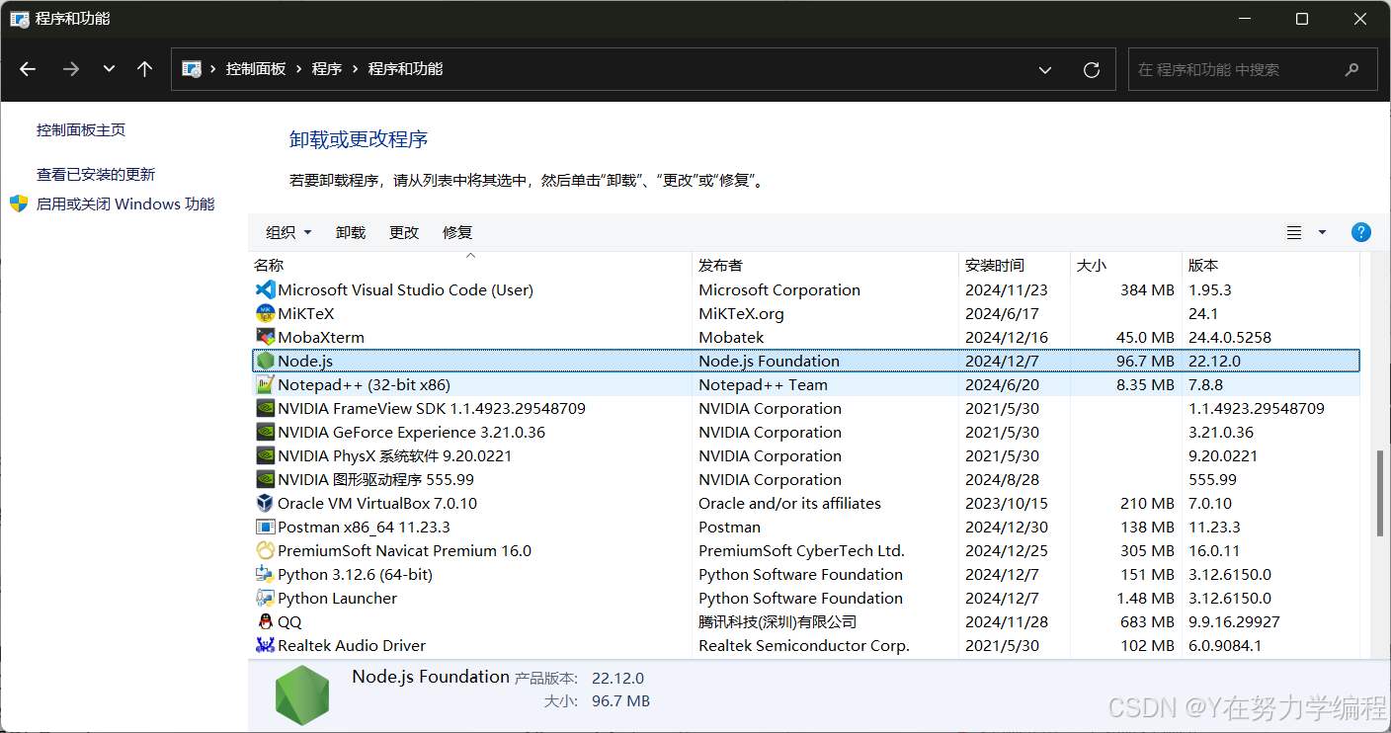Click the 卸载 toolbar button

tap(351, 232)
